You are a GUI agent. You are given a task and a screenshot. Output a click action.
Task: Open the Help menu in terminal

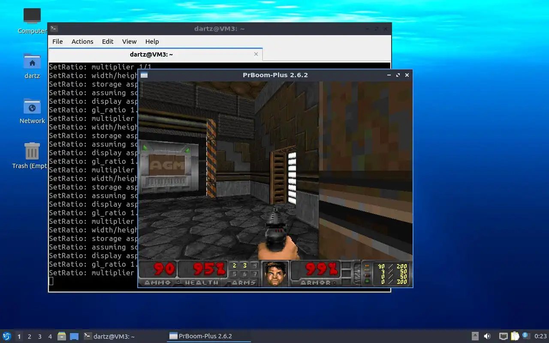pos(152,42)
